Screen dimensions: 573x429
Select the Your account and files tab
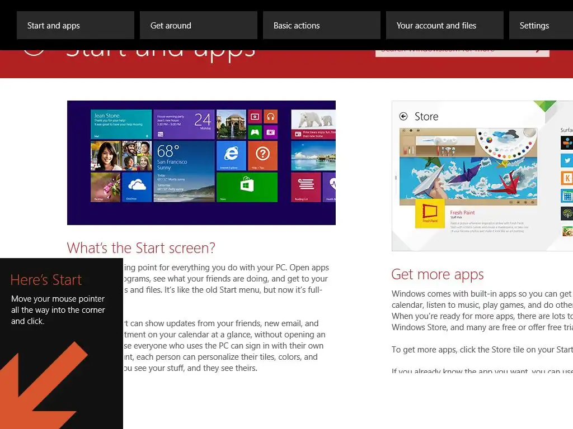click(445, 25)
